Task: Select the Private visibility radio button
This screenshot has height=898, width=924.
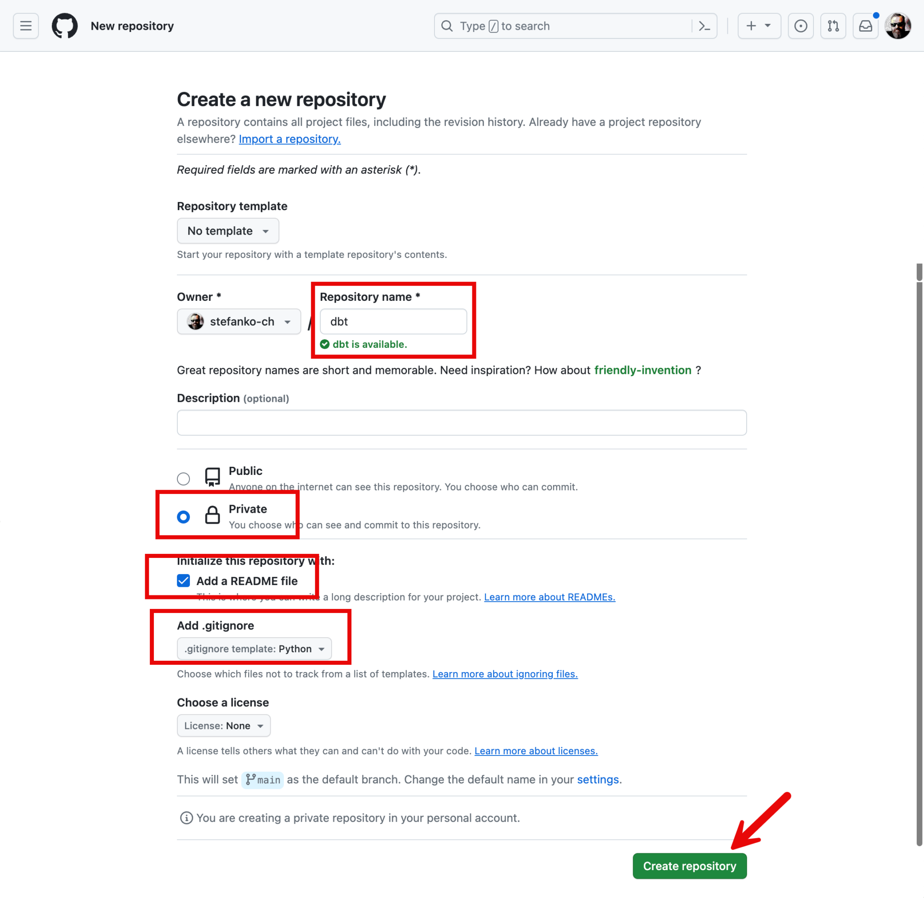Action: (184, 517)
